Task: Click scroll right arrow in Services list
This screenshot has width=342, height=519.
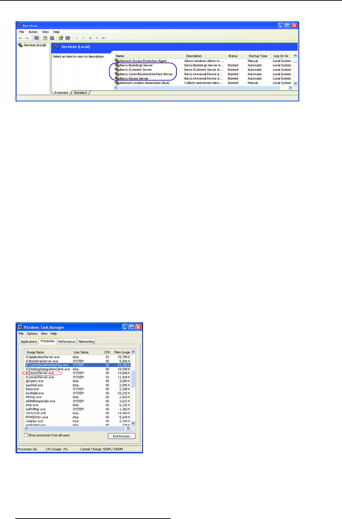Action: (290, 88)
